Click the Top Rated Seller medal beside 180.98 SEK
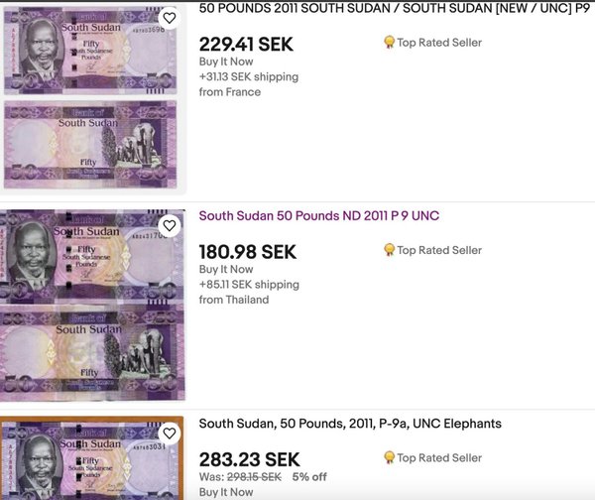This screenshot has width=595, height=500. (389, 250)
